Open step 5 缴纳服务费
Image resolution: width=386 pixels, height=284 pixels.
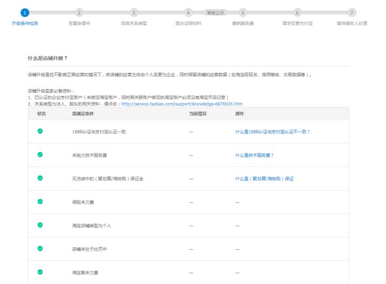pos(243,12)
